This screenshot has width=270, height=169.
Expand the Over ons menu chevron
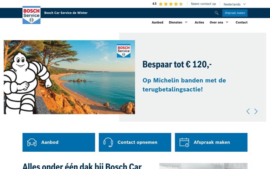pos(227,22)
